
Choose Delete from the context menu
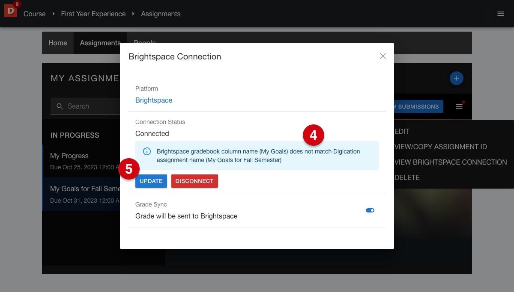click(407, 177)
